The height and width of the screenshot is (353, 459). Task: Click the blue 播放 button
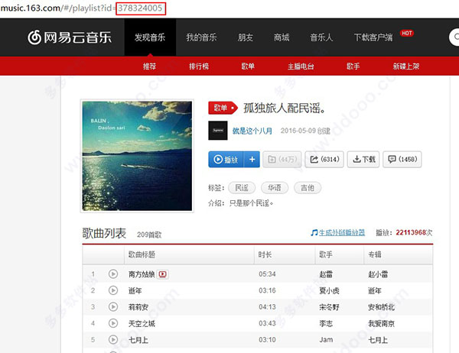[x=226, y=160]
